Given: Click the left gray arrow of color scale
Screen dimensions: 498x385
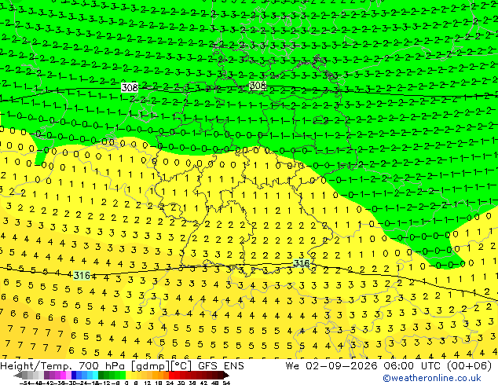Looking at the screenshot, I should tap(18, 375).
